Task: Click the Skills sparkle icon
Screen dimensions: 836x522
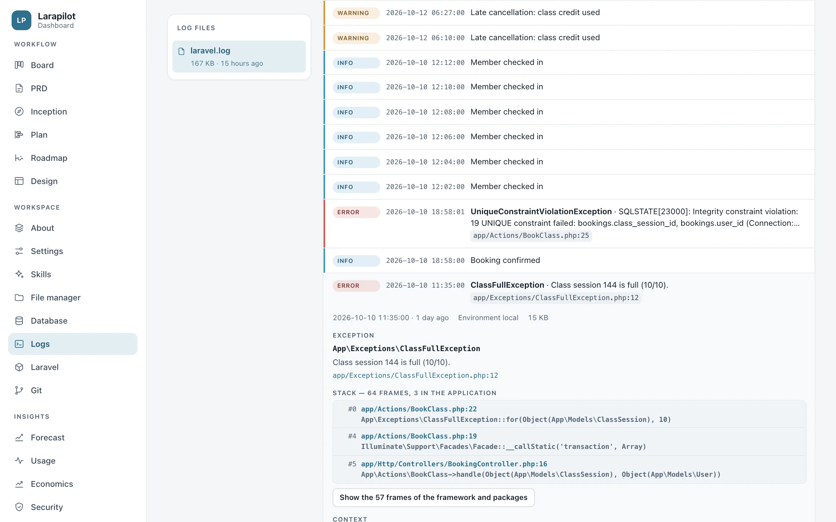Action: [x=19, y=274]
